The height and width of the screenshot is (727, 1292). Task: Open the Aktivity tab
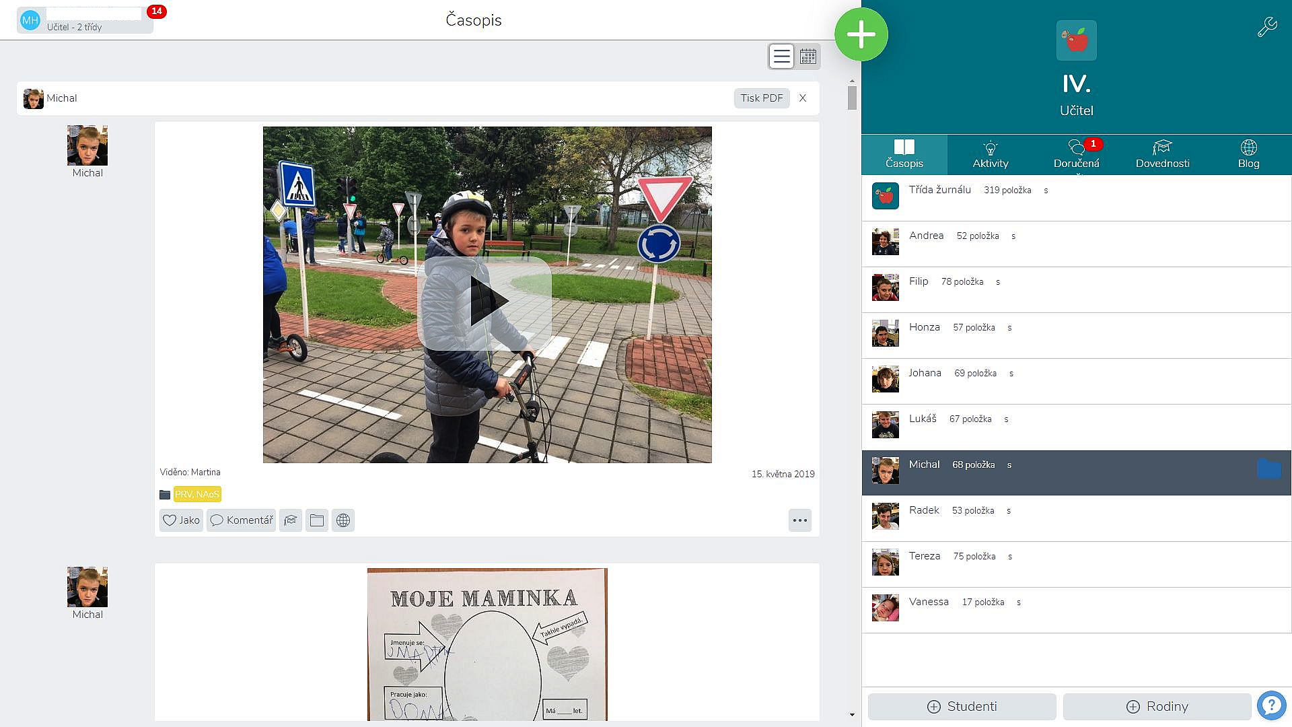(990, 154)
